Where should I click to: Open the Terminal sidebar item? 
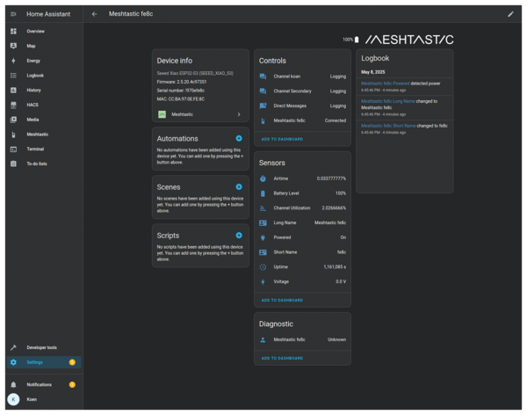tap(35, 149)
